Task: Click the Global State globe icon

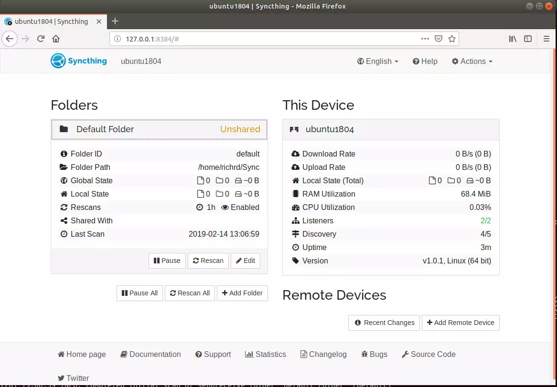Action: coord(64,180)
